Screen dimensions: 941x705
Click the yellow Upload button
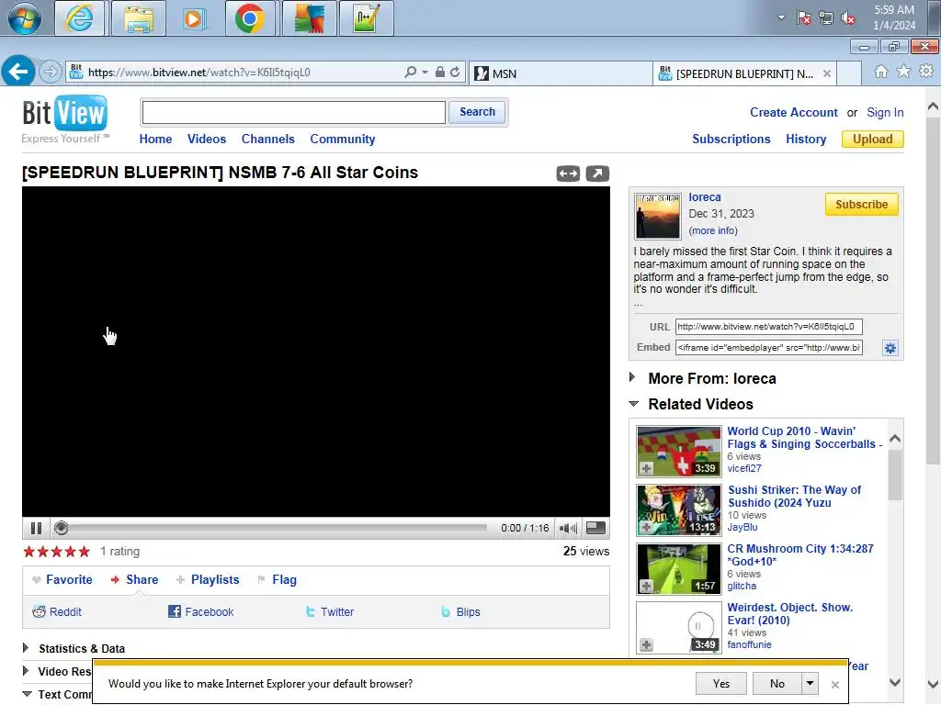point(873,140)
